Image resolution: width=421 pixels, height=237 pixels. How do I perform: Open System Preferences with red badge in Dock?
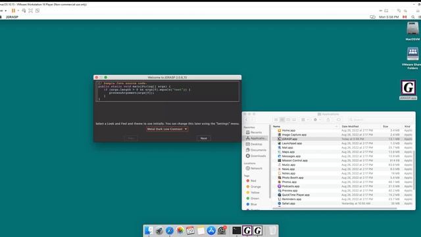pos(222,230)
